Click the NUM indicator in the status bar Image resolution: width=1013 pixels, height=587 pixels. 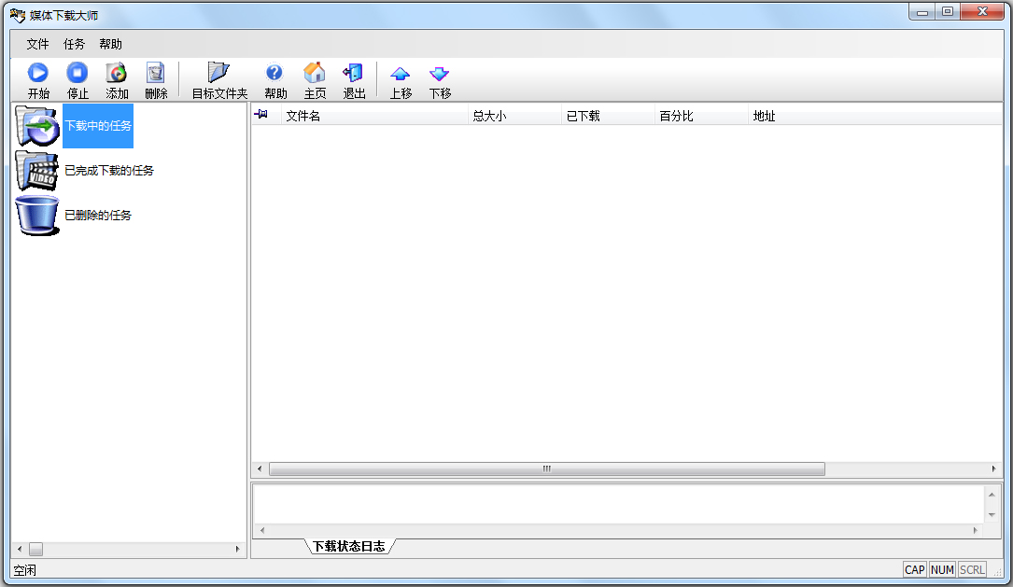[942, 569]
